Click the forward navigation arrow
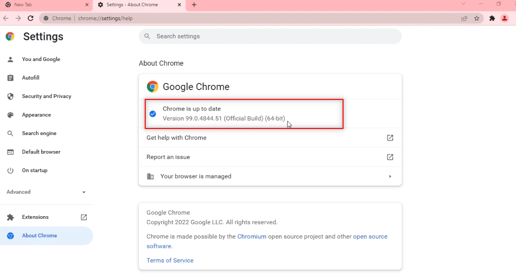 click(18, 18)
